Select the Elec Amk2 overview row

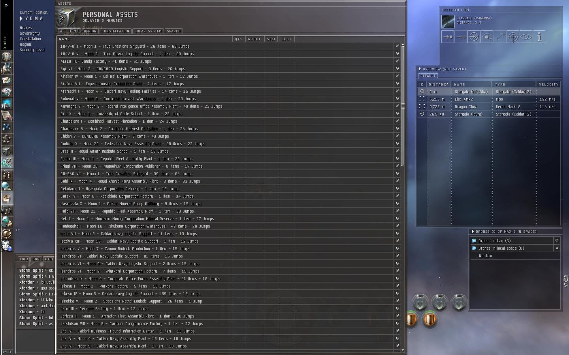point(489,99)
